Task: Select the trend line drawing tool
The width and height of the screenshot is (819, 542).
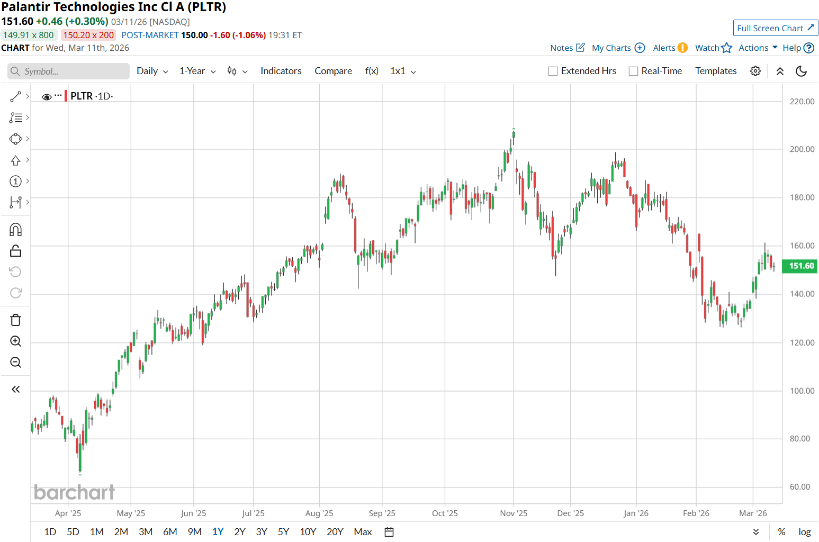Action: (15, 96)
